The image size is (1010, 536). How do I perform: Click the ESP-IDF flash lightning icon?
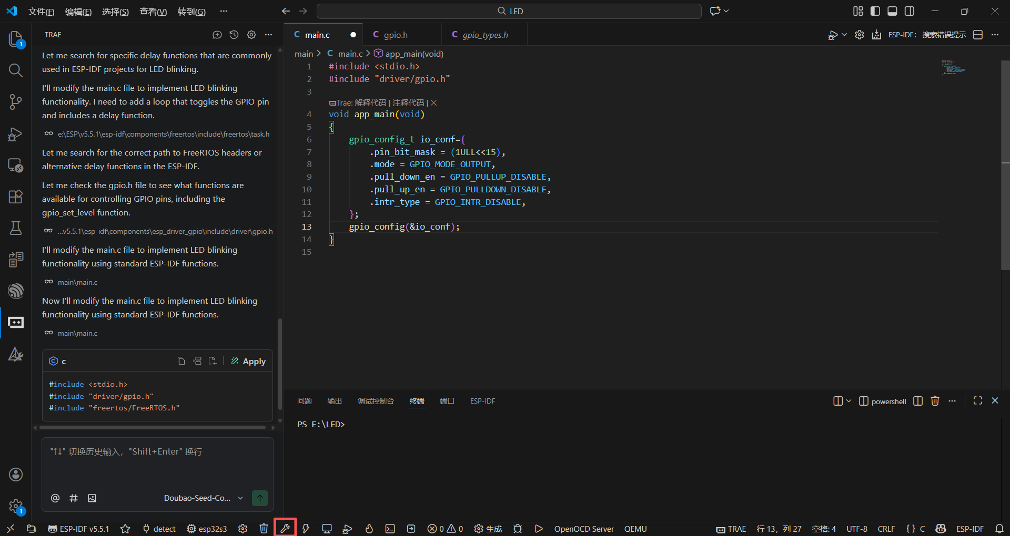tap(306, 529)
